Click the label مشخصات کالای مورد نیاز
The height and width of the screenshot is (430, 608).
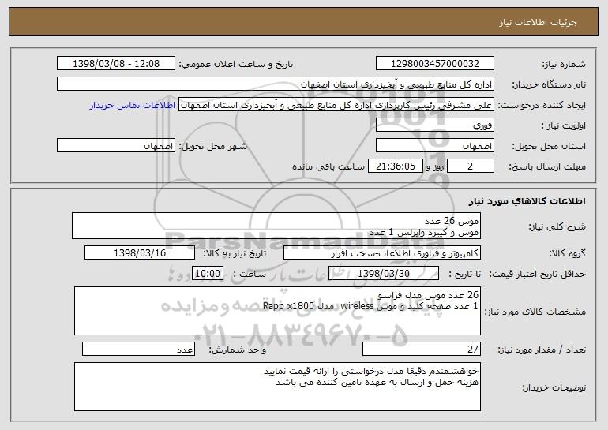pyautogui.click(x=535, y=312)
